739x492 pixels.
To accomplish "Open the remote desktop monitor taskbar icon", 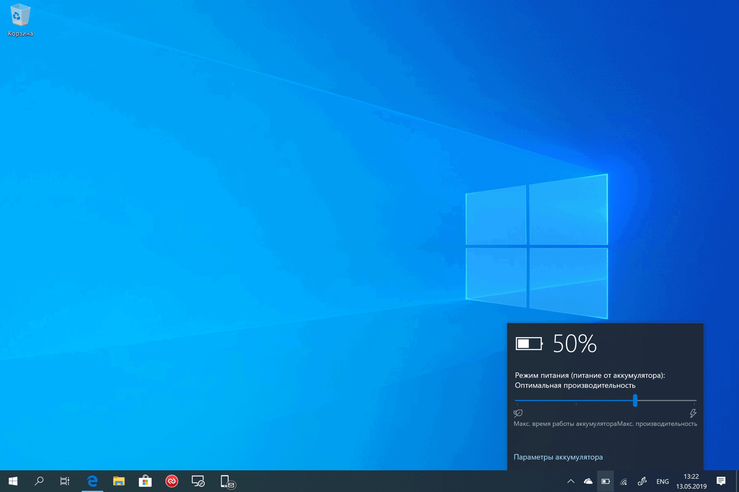I will click(x=198, y=481).
